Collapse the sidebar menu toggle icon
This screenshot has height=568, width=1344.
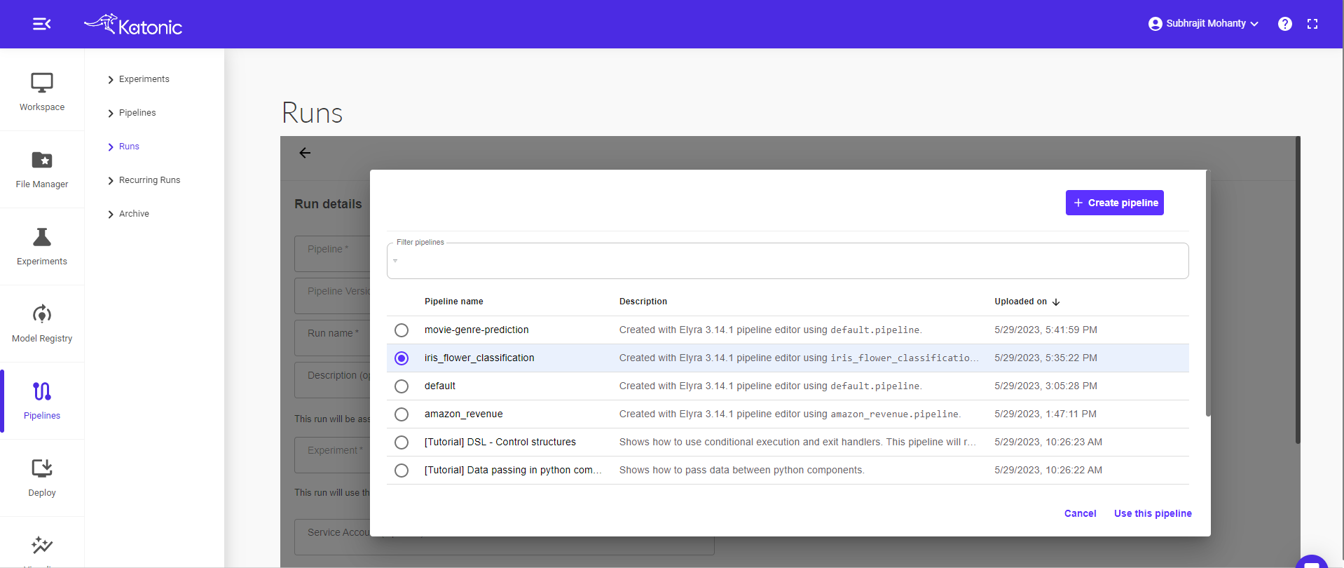coord(42,25)
